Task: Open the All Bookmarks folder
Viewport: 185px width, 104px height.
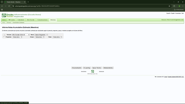Action: click(179, 10)
